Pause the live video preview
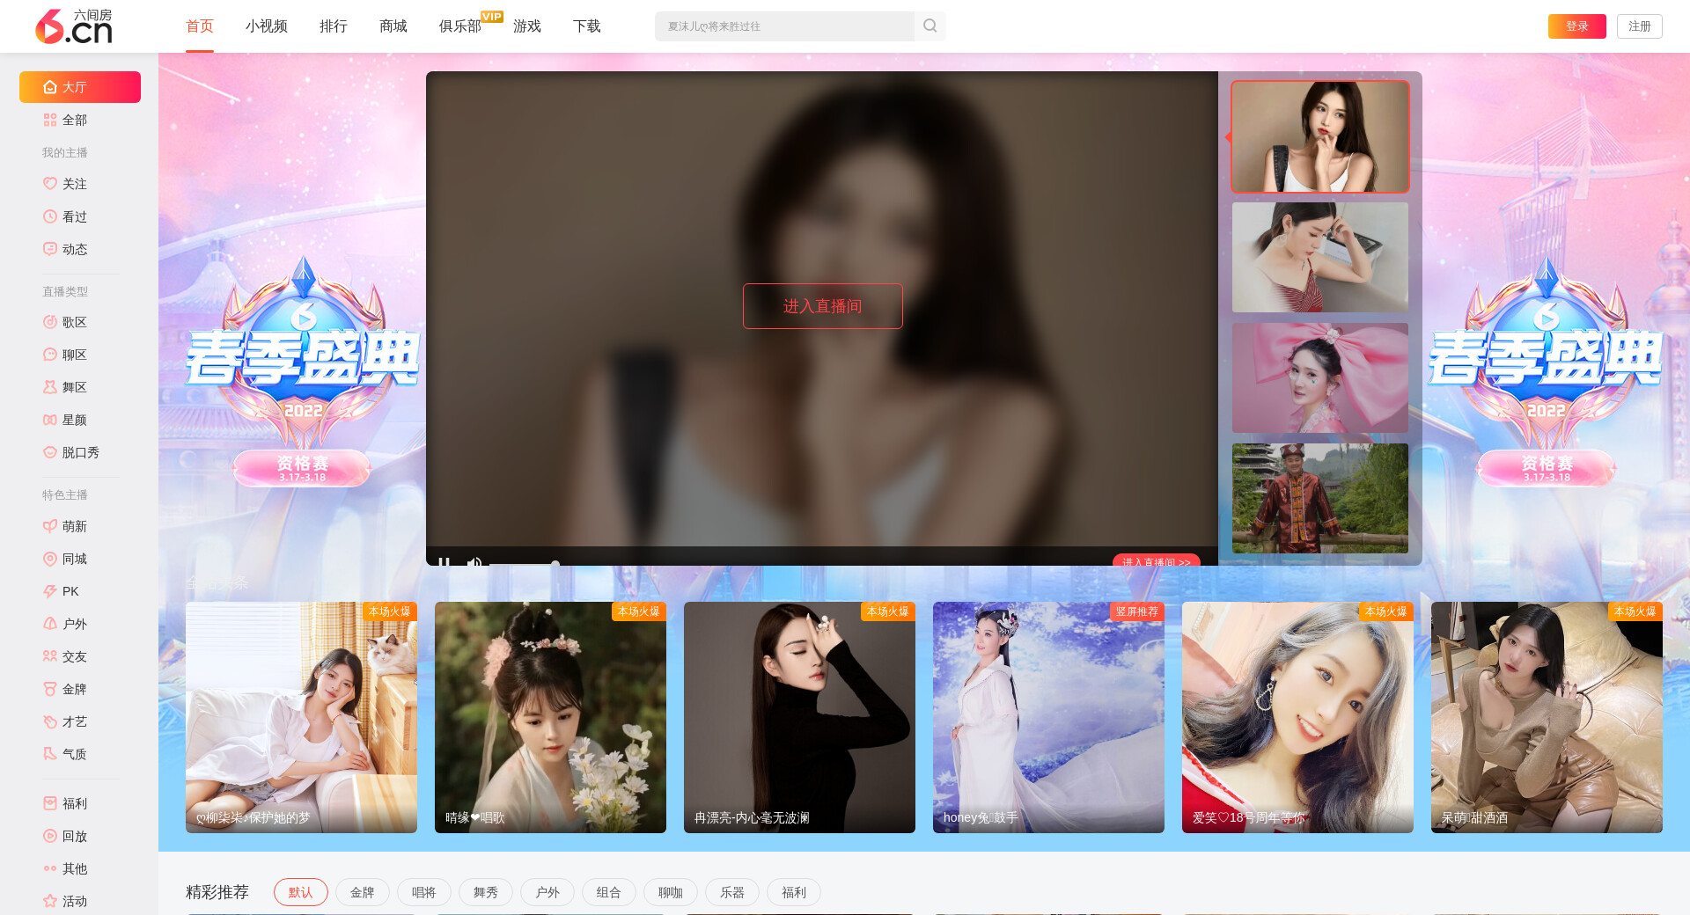1690x915 pixels. (445, 561)
